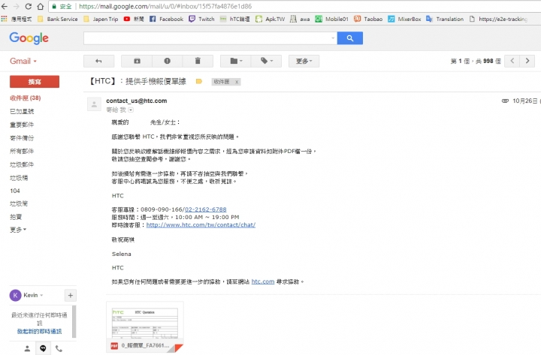
Task: Toggle the yellow importance marker
Action: pos(199,82)
